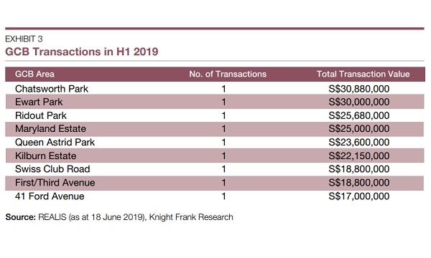Click the S$17,000,000 value cell

point(358,196)
